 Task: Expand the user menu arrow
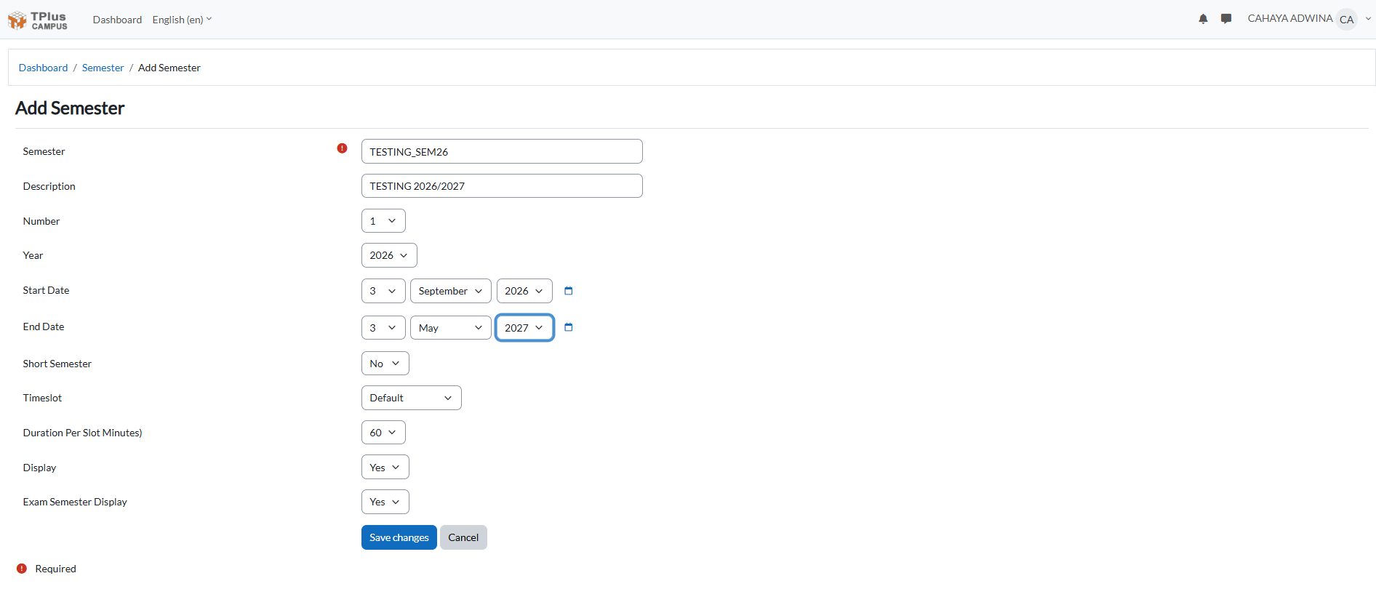click(1368, 19)
